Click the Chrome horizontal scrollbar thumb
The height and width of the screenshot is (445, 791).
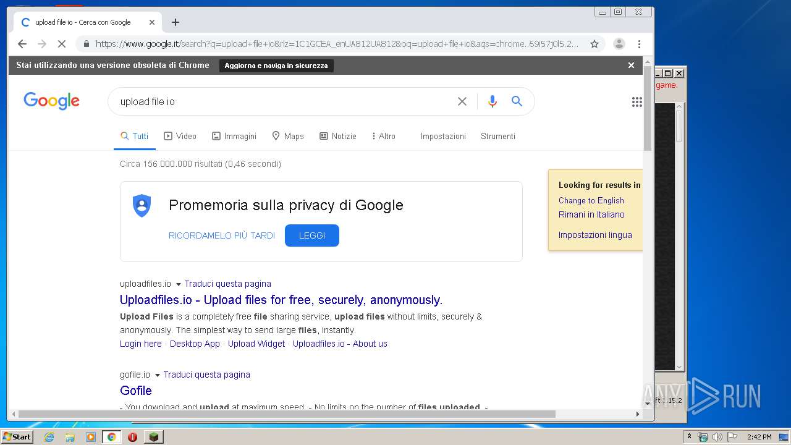tap(287, 414)
